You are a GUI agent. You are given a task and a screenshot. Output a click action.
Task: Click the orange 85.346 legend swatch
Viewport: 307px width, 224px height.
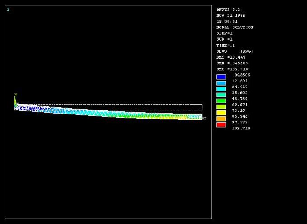tap(221, 119)
